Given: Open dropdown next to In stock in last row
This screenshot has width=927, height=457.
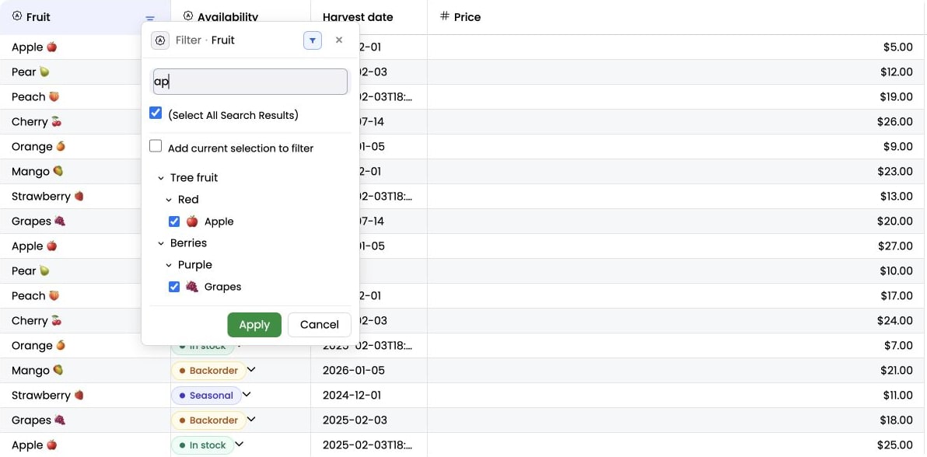Looking at the screenshot, I should click(x=240, y=444).
